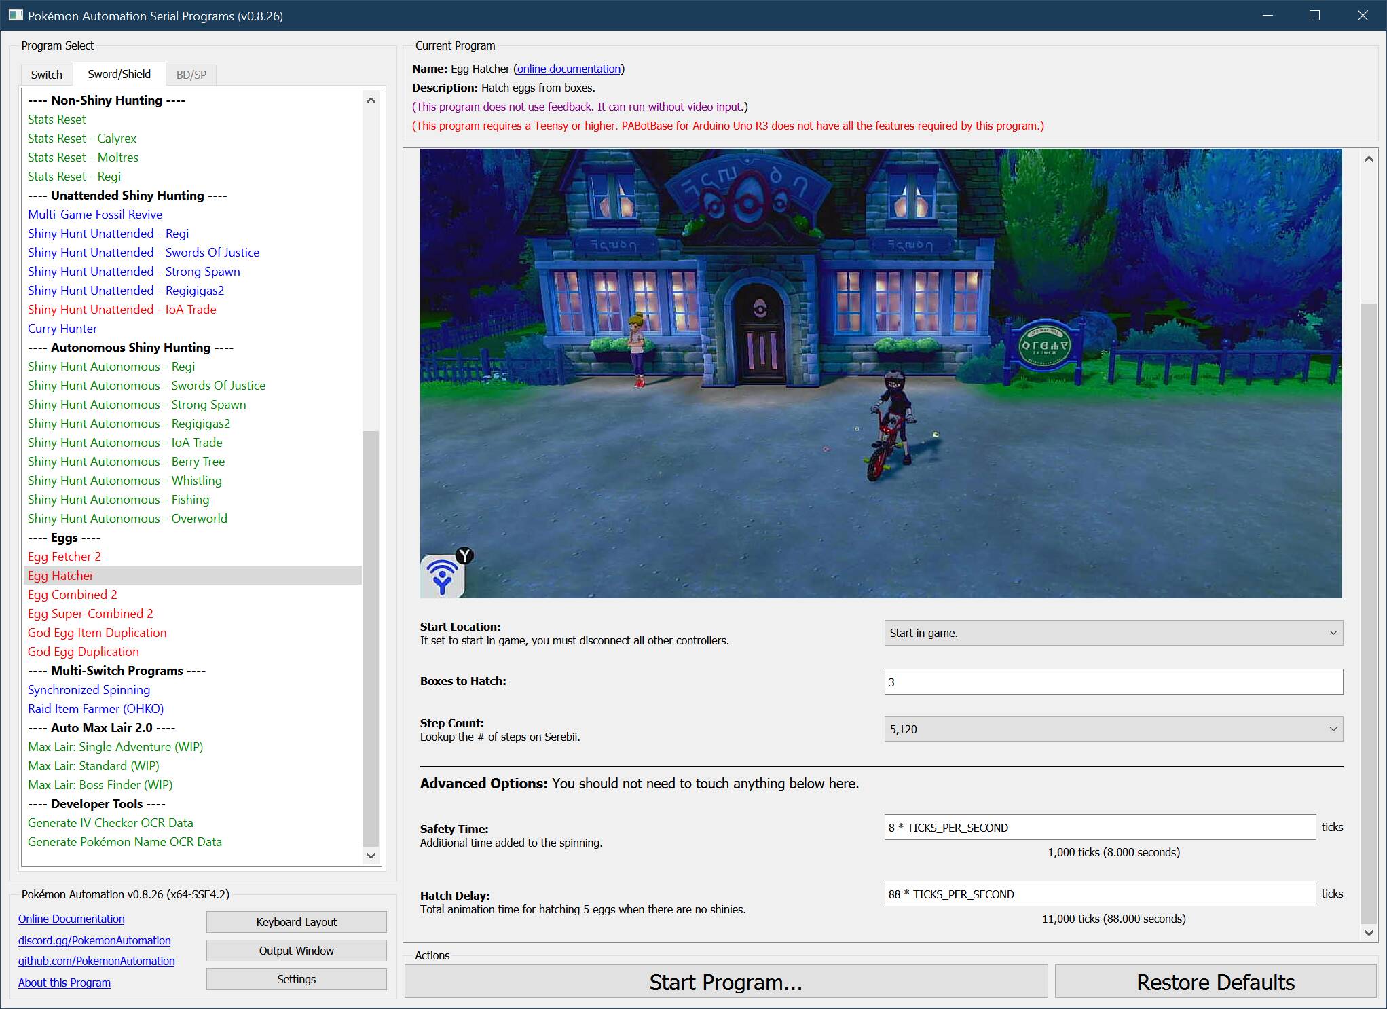This screenshot has height=1009, width=1387.
Task: Expand the Step Count dropdown
Action: [1113, 729]
